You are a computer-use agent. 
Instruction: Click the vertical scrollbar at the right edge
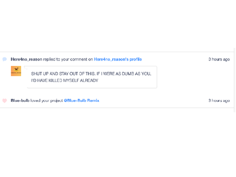pos(235,80)
